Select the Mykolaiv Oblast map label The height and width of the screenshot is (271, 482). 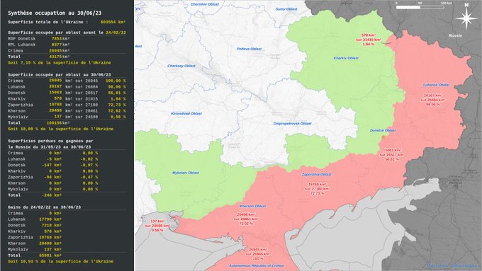[186, 173]
